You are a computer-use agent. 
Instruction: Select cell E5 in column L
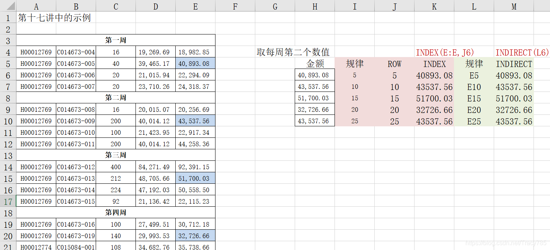coord(474,75)
